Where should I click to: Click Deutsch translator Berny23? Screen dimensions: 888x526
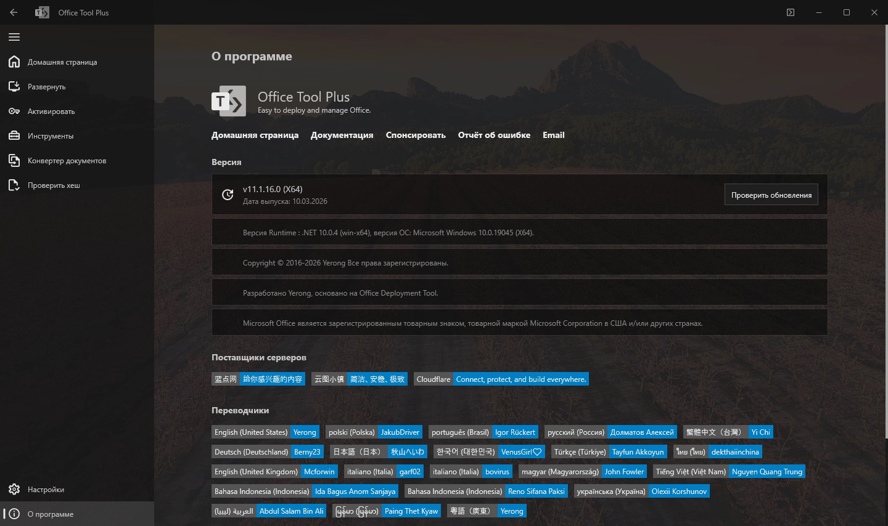click(x=307, y=451)
